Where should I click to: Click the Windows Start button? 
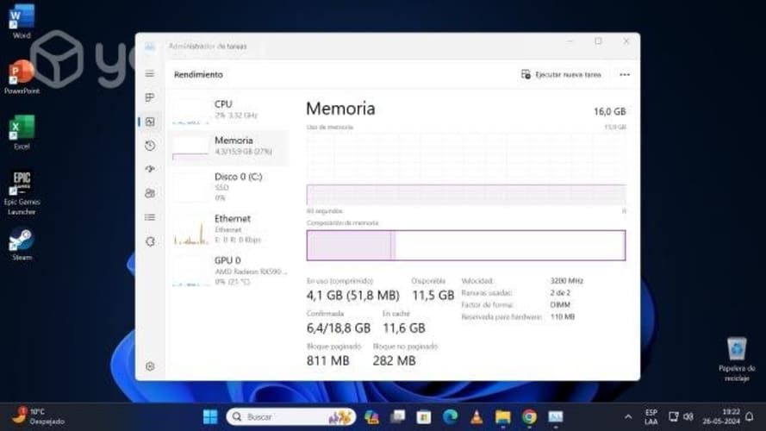tap(209, 417)
